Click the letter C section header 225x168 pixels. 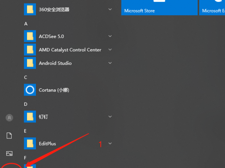click(25, 77)
